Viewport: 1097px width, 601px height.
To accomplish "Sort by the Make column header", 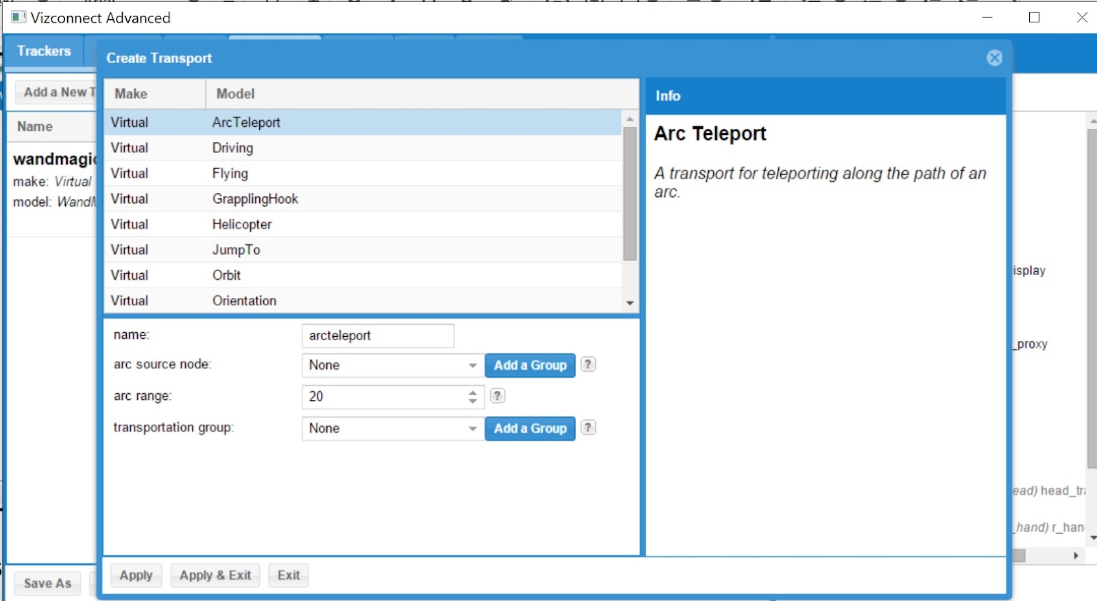I will (x=155, y=94).
